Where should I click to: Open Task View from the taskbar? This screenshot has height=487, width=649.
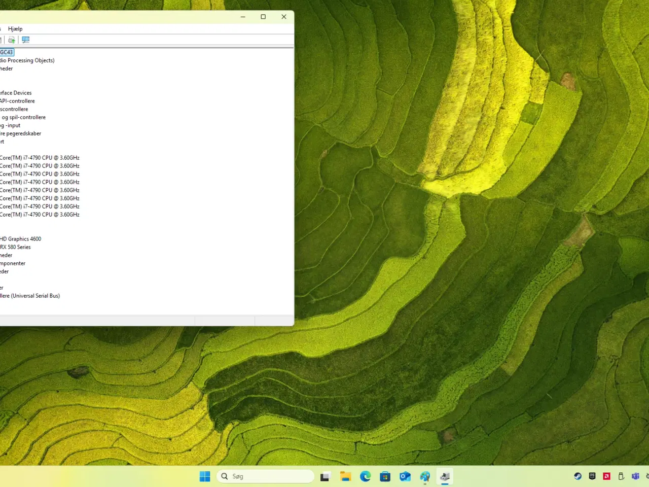[x=325, y=476]
